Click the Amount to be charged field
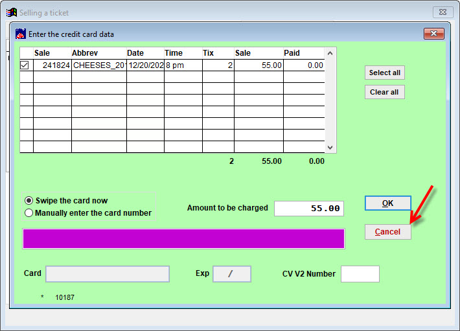Image resolution: width=460 pixels, height=331 pixels. click(308, 209)
